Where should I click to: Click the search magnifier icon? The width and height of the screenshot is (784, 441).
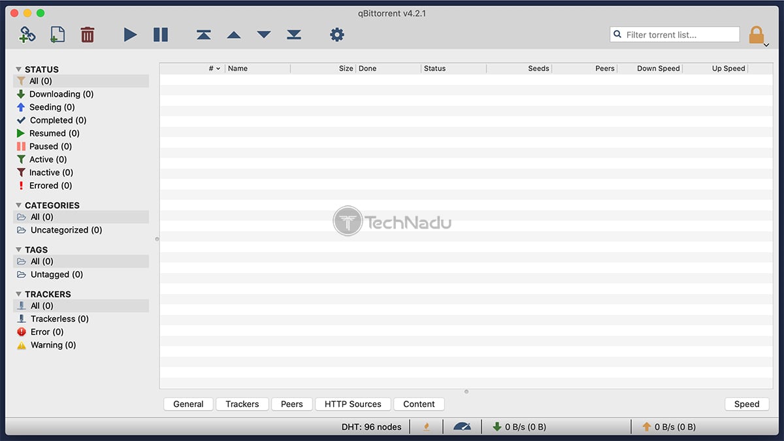(x=617, y=35)
